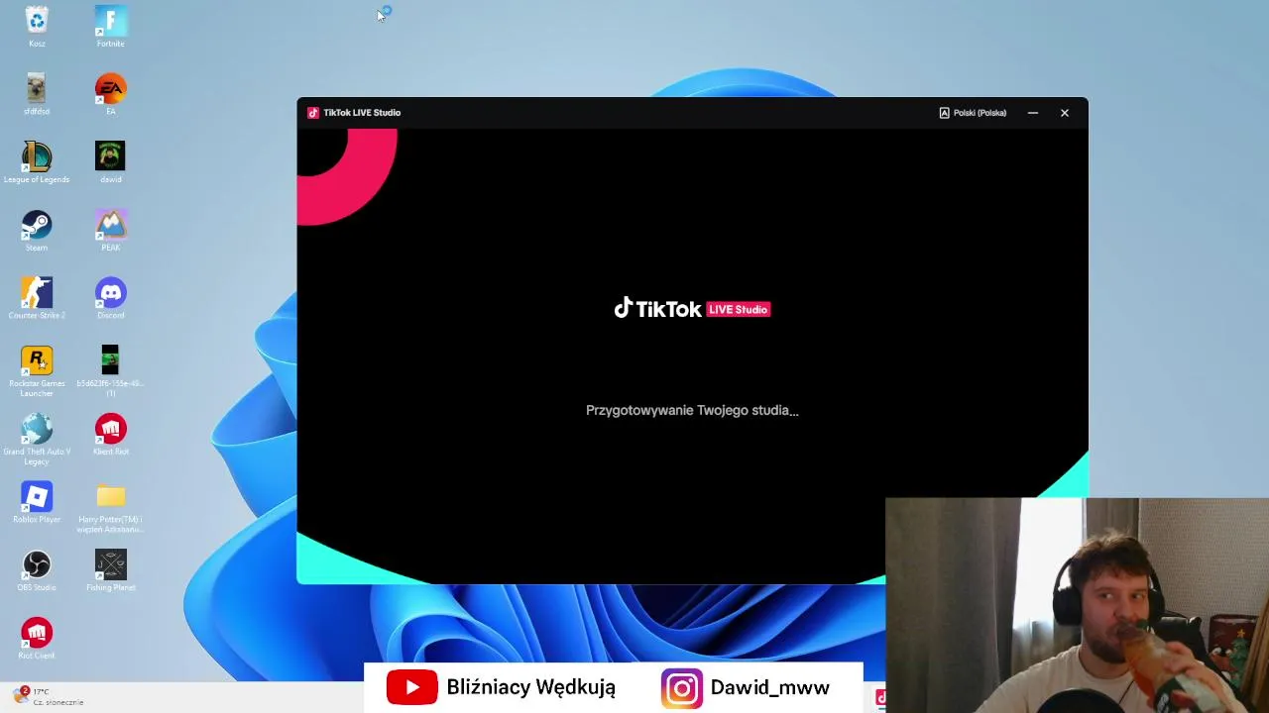The height and width of the screenshot is (713, 1269).
Task: Click the TikTok LIVE Studio title bar icon
Action: coord(313,113)
